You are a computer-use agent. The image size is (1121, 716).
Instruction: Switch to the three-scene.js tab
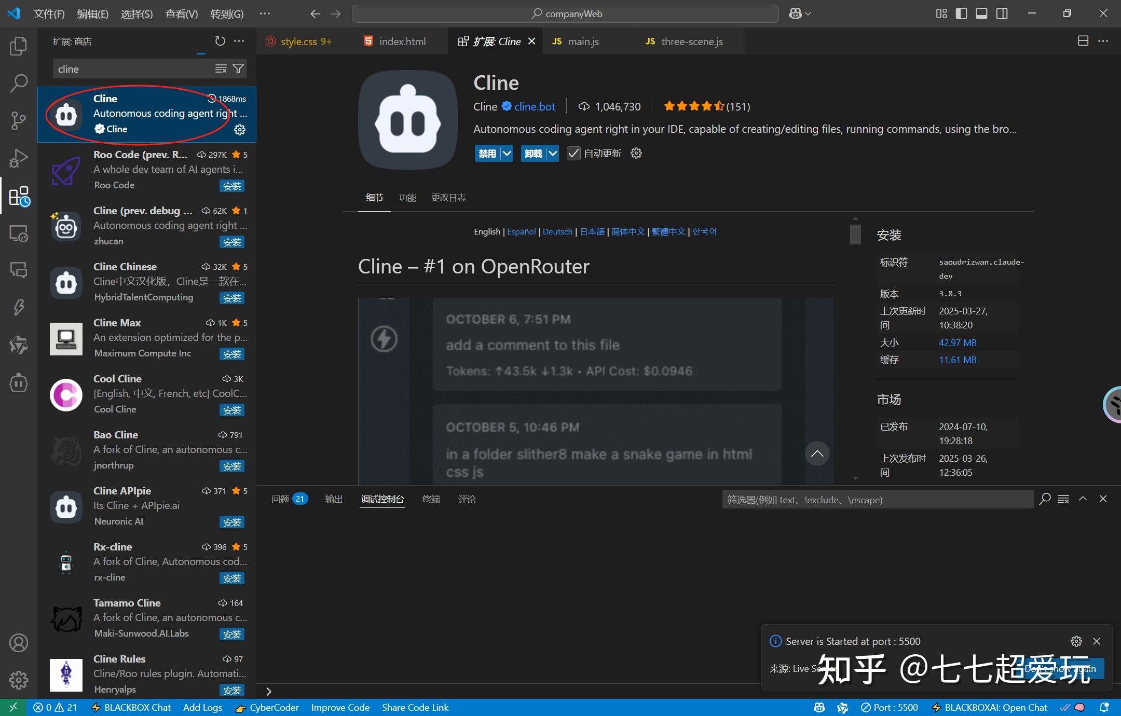[691, 42]
